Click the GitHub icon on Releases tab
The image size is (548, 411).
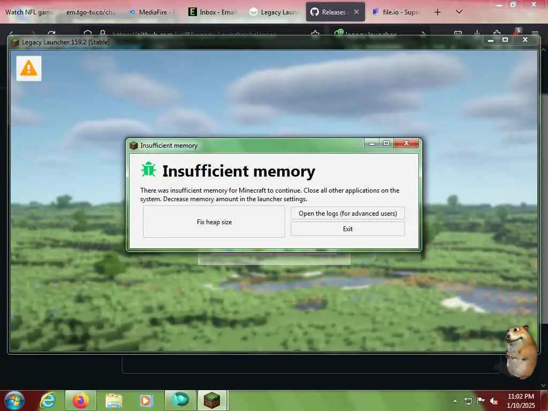[315, 12]
